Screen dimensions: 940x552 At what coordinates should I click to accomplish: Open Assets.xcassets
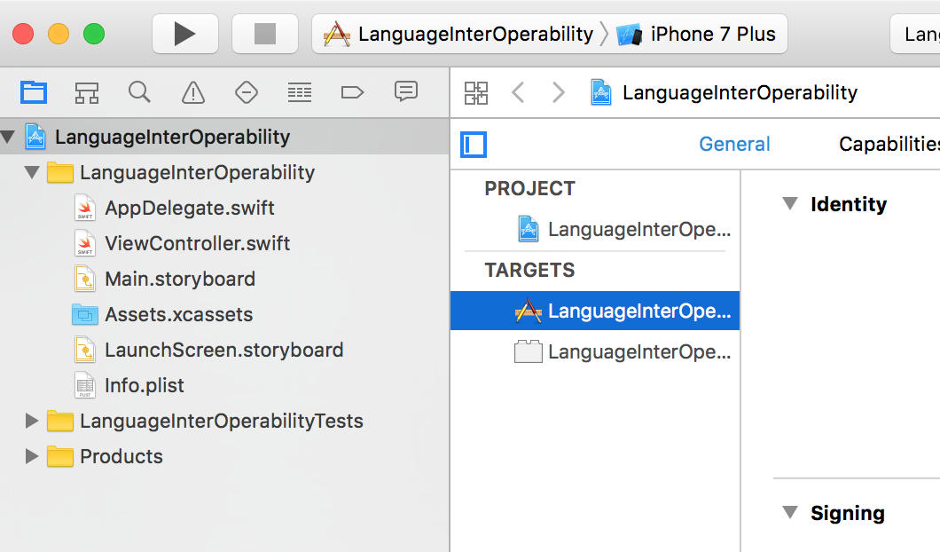225,314
